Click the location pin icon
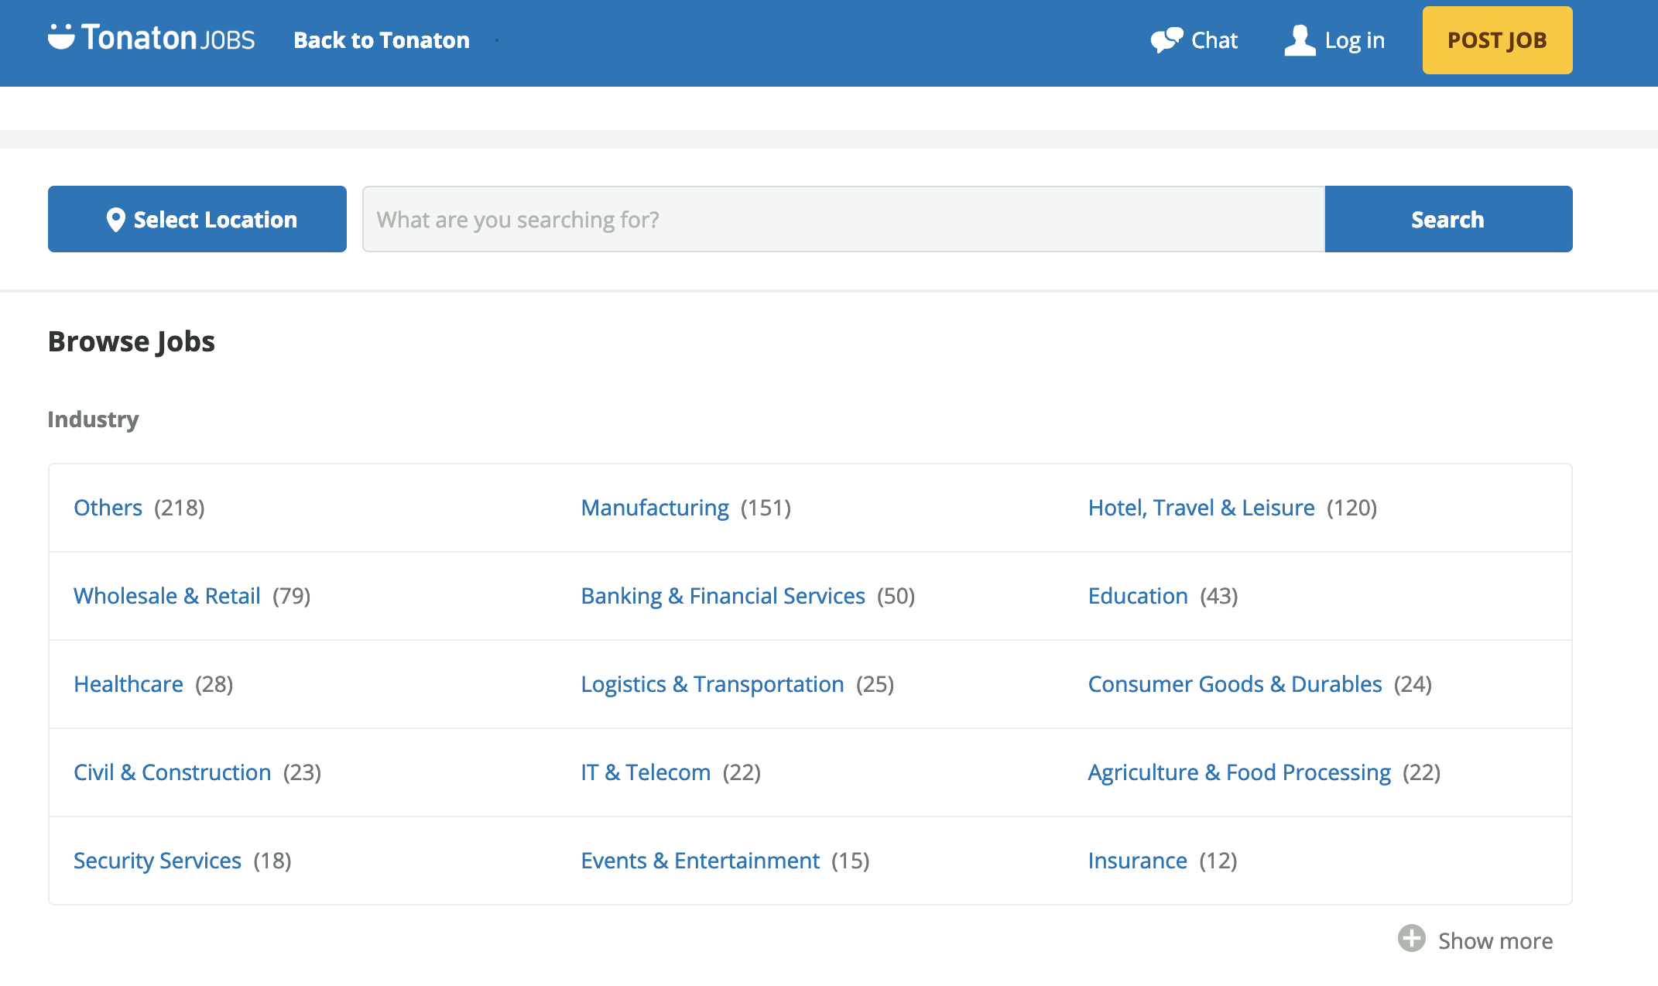Image resolution: width=1658 pixels, height=986 pixels. coord(115,220)
